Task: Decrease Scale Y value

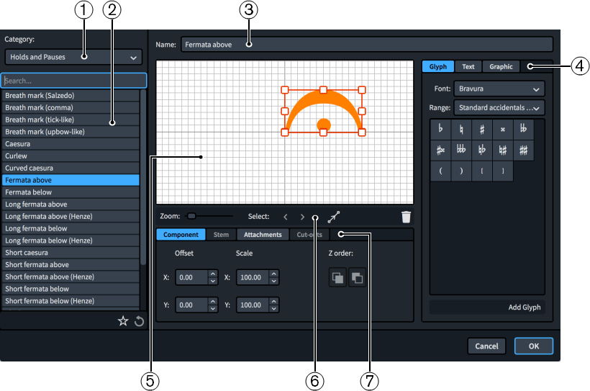Action: 274,309
